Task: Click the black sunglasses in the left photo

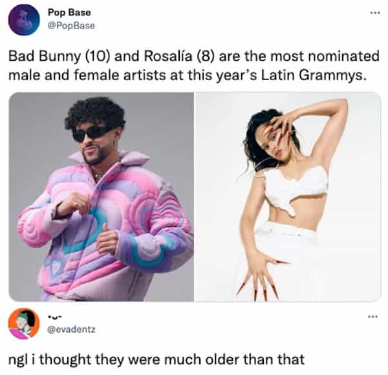Action: [x=92, y=133]
